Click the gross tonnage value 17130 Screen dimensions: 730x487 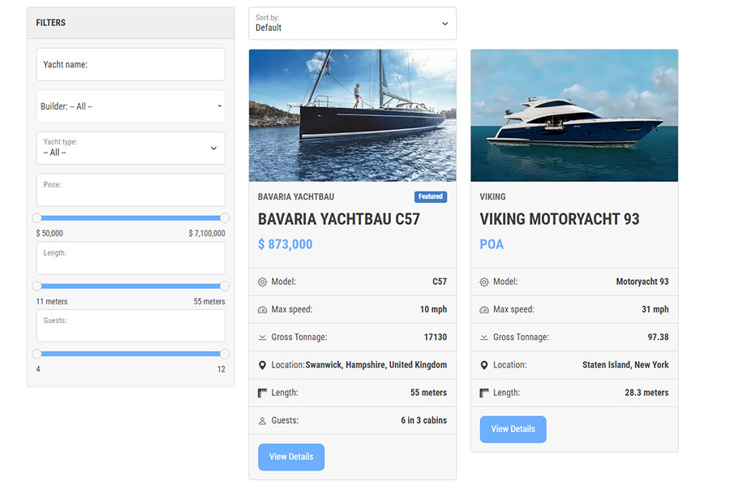[x=436, y=338]
